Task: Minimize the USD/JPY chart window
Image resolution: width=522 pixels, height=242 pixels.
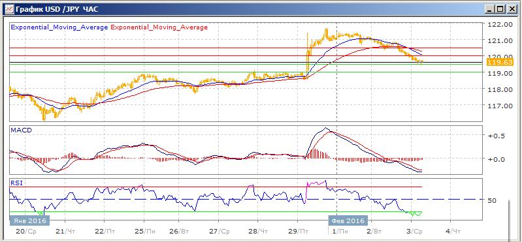Action: [x=489, y=9]
